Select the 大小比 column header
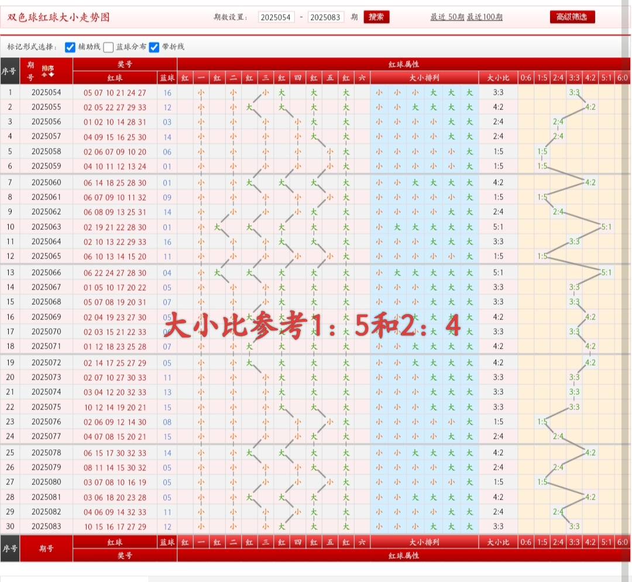This screenshot has height=582, width=632. (499, 77)
